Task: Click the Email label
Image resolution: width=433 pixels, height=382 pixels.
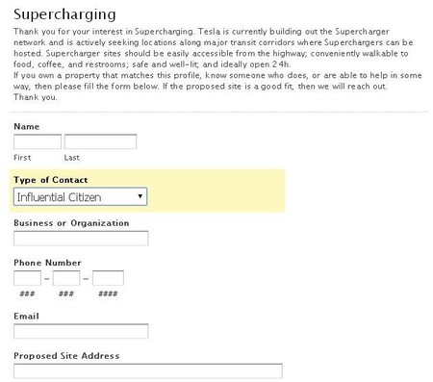Action: pos(26,317)
